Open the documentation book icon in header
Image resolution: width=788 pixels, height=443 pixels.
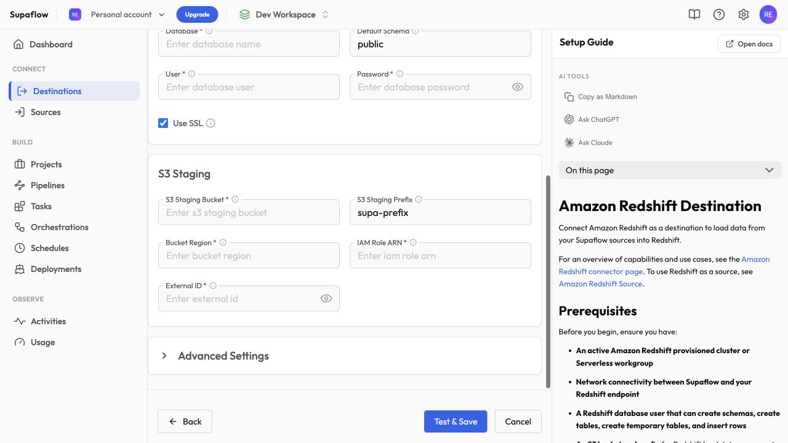pyautogui.click(x=694, y=14)
